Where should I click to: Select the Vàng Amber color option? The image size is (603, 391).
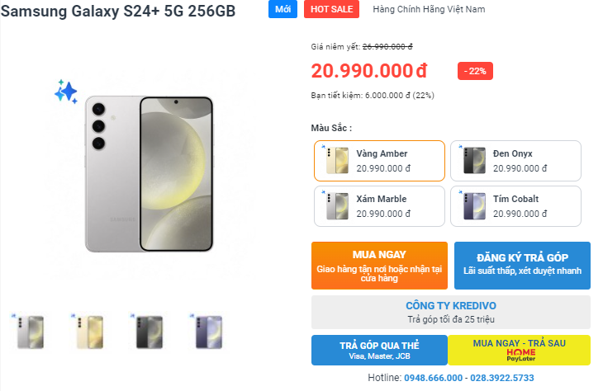(x=380, y=161)
